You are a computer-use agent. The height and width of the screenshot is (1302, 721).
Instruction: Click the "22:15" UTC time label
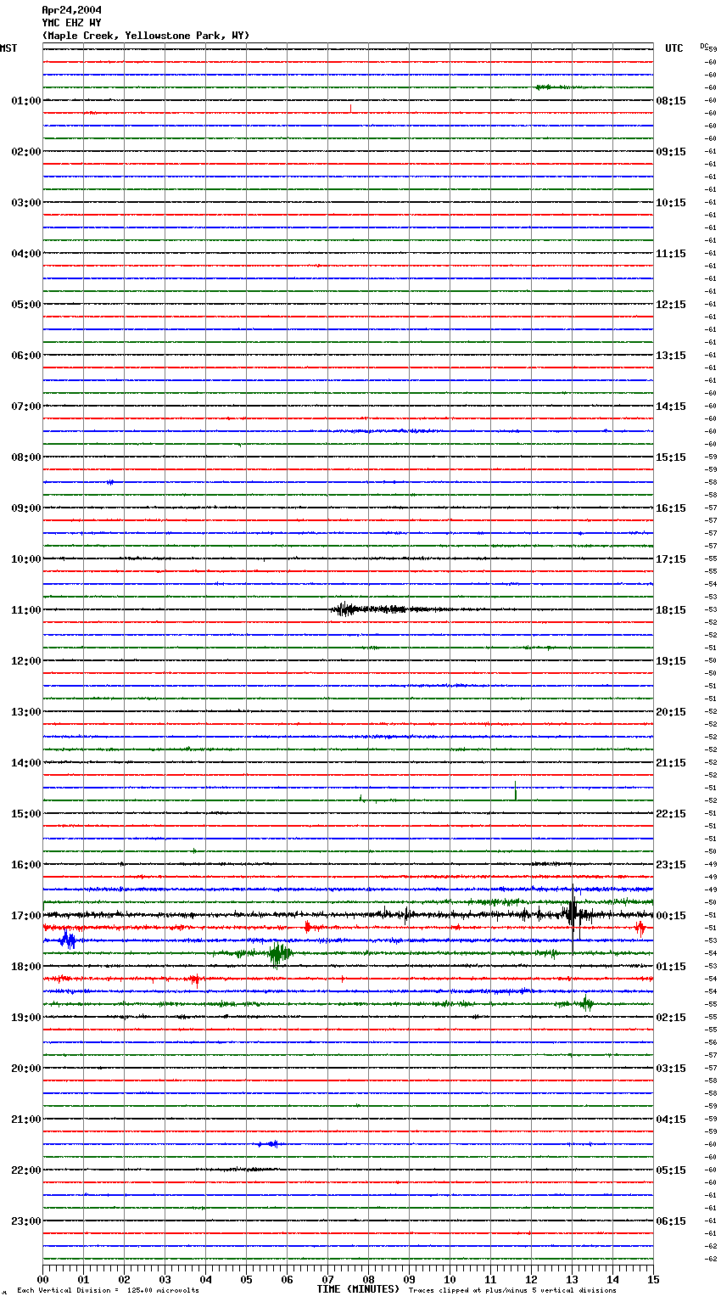click(671, 813)
